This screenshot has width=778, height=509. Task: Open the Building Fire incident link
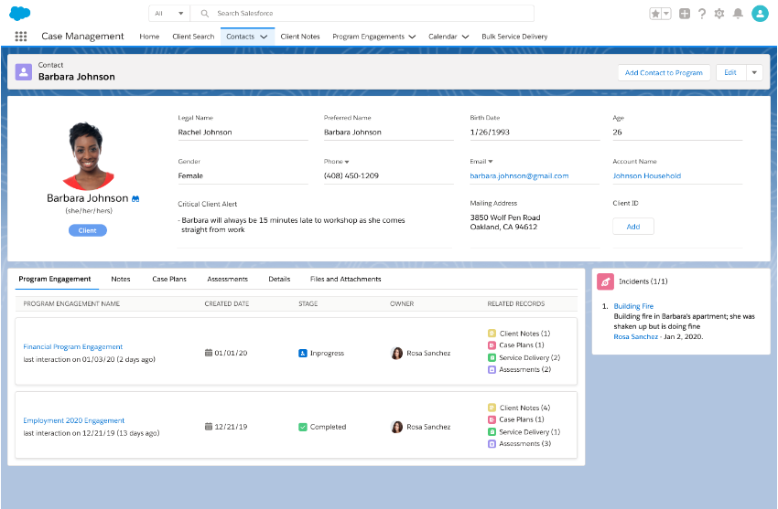[633, 306]
